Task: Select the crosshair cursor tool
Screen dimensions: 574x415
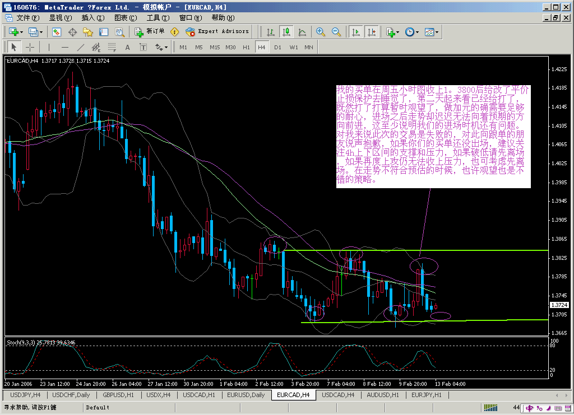Action: point(30,47)
